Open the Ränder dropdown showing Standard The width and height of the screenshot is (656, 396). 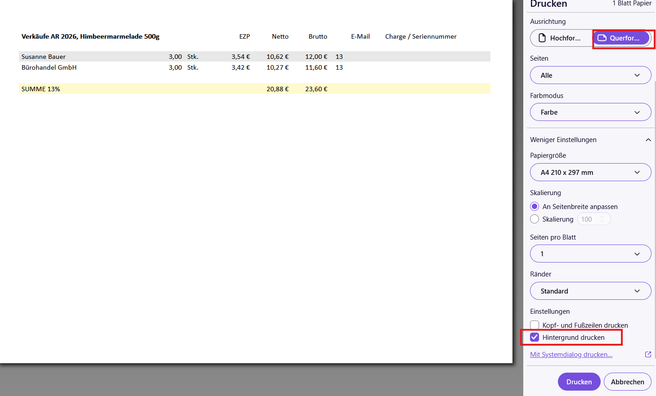(x=590, y=291)
